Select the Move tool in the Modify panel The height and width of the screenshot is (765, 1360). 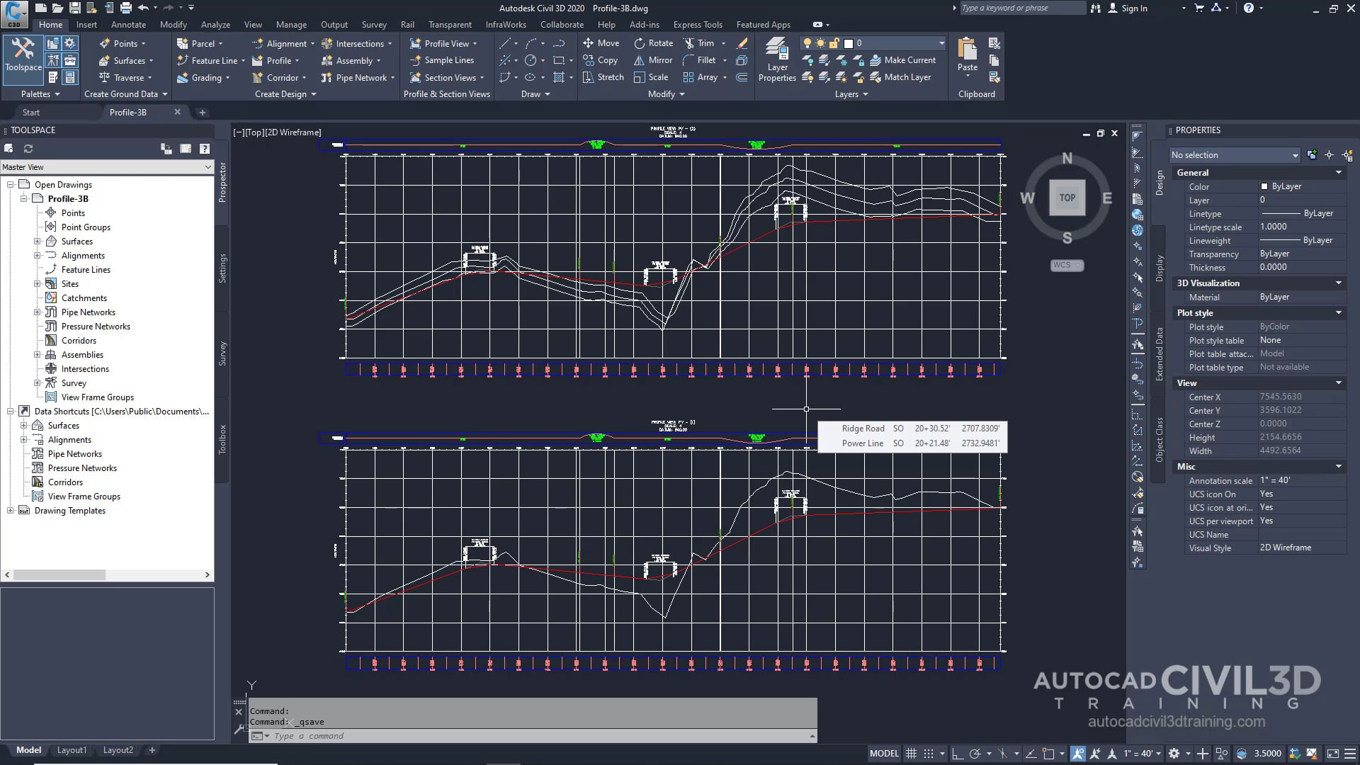click(601, 42)
